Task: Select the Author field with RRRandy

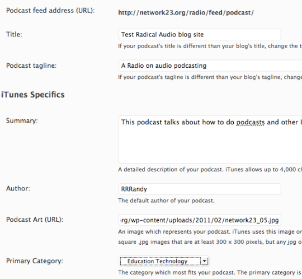Action: (200, 189)
